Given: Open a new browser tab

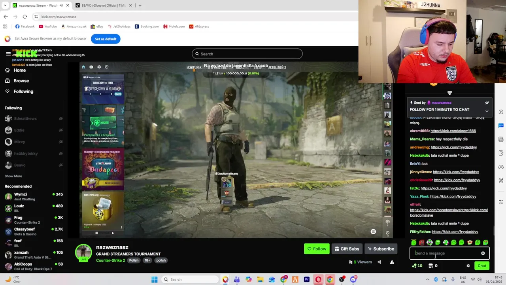Looking at the screenshot, I should tap(140, 5).
